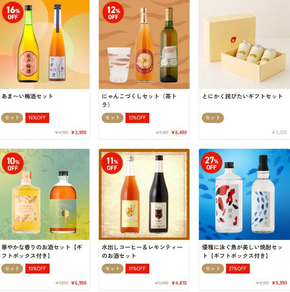Click the red 27%OFF tag label
This screenshot has height=292, width=290.
coord(237,269)
